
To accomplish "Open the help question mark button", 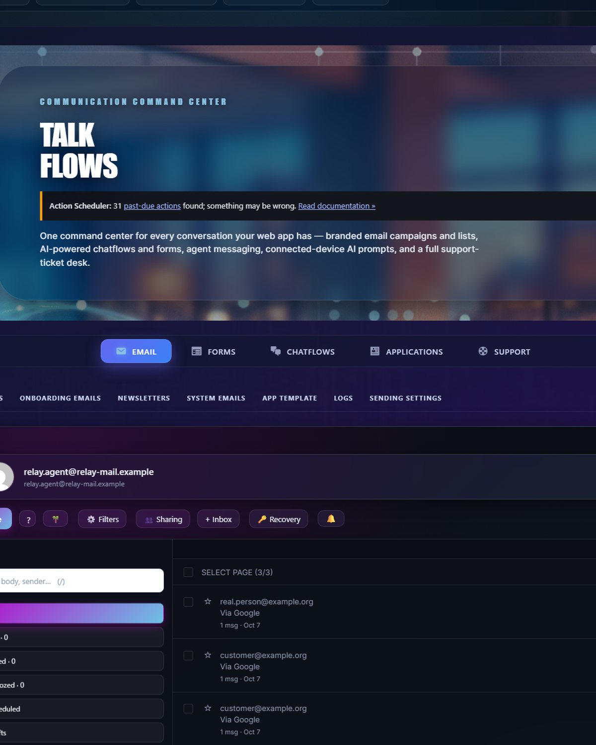I will click(x=28, y=520).
